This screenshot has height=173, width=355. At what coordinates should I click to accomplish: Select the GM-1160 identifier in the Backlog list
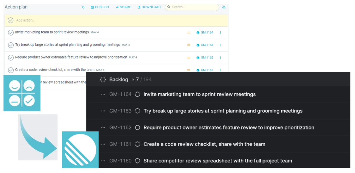coord(120,161)
